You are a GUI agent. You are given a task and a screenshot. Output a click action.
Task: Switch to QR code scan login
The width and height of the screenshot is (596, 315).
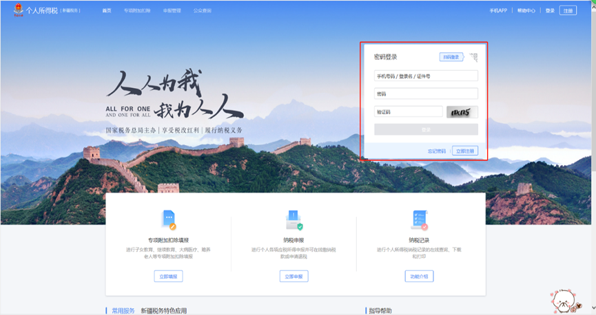pos(451,57)
